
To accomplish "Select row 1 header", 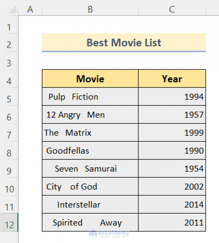I will (x=9, y=27).
